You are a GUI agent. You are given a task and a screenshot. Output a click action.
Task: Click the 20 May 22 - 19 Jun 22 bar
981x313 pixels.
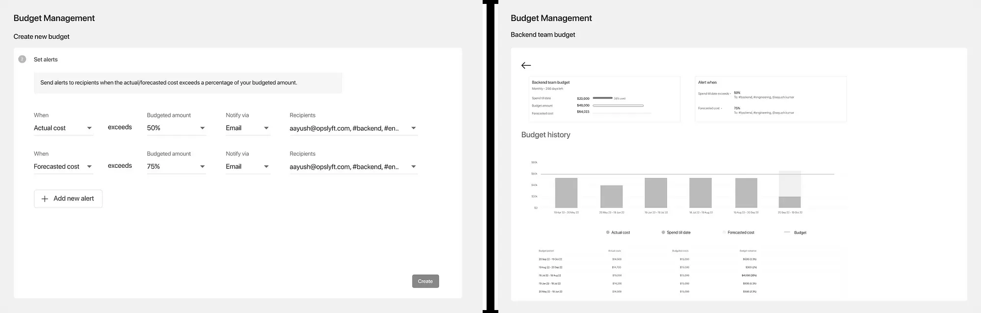pyautogui.click(x=612, y=197)
